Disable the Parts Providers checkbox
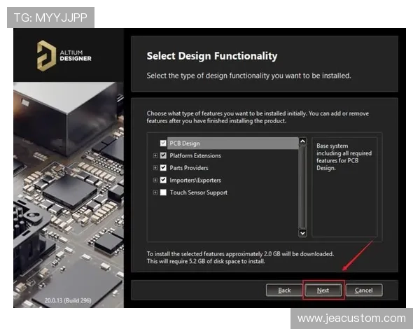The width and height of the screenshot is (420, 336). point(163,168)
